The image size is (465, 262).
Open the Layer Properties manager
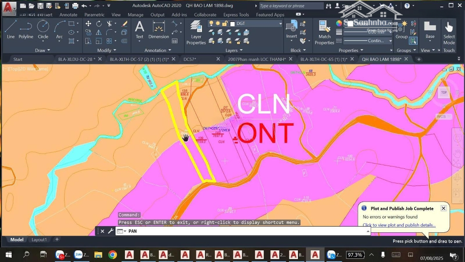click(196, 33)
